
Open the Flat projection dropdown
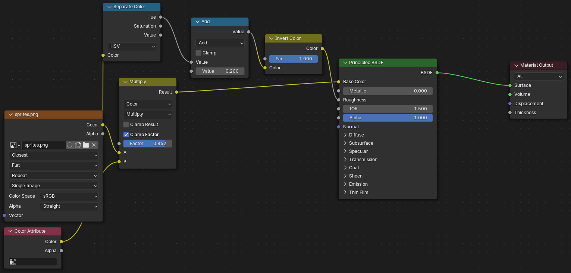(54, 165)
